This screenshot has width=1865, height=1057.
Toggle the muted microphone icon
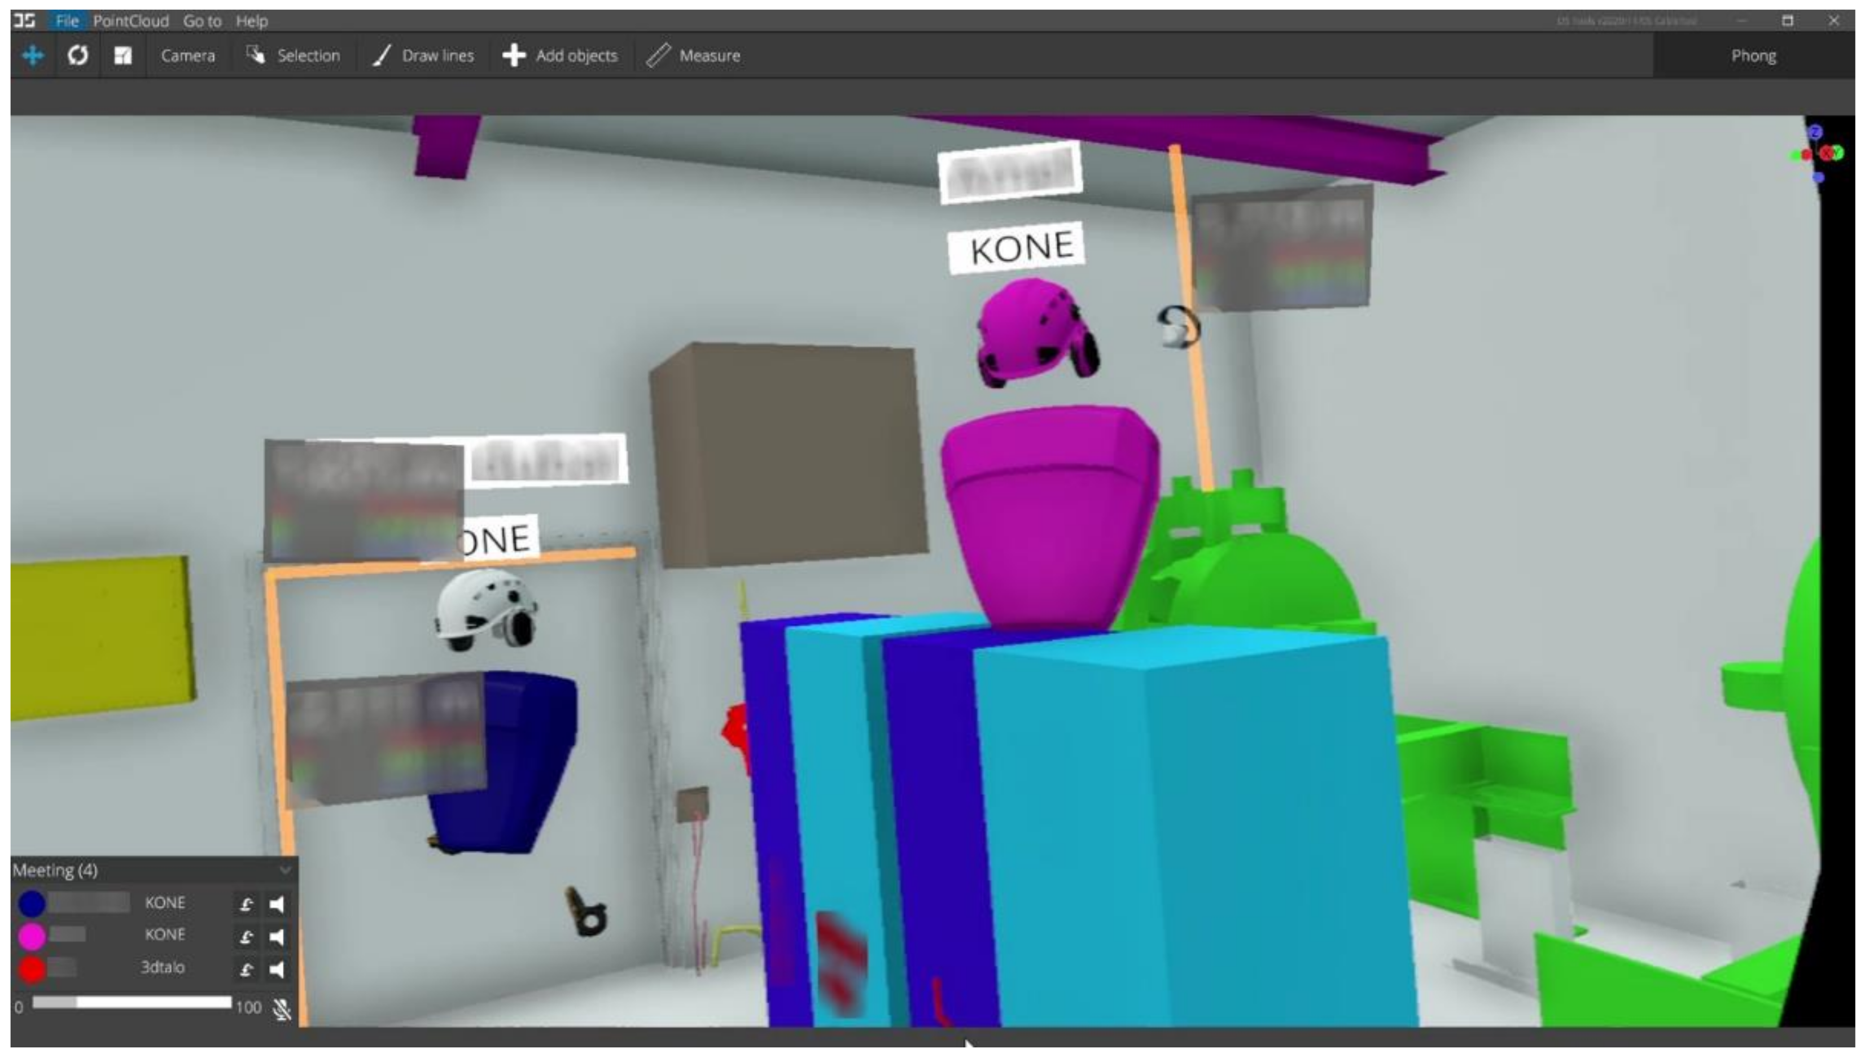tap(281, 1009)
